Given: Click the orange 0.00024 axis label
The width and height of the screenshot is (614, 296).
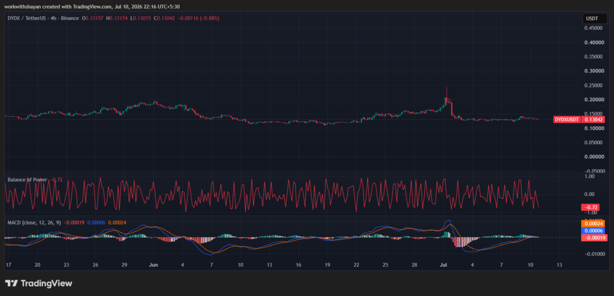Looking at the screenshot, I should pyautogui.click(x=593, y=223).
